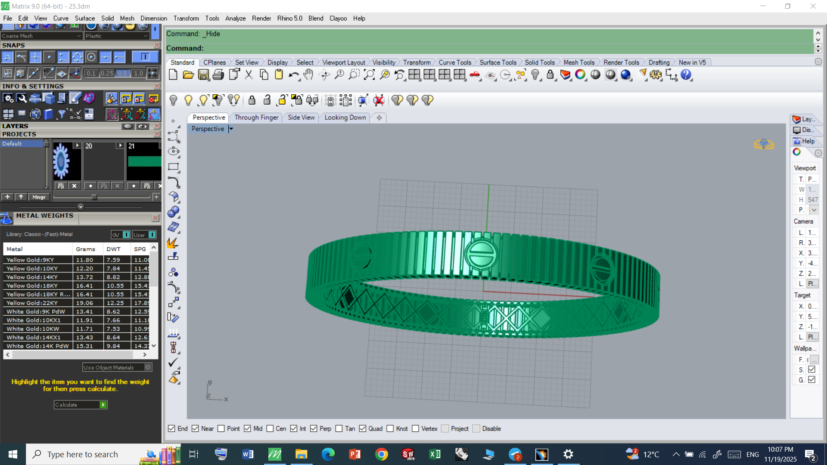Click the projects thumbnail size slider

pyautogui.click(x=94, y=197)
